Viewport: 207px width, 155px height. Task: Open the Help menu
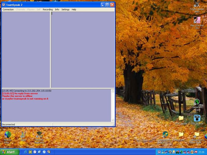click(x=74, y=10)
